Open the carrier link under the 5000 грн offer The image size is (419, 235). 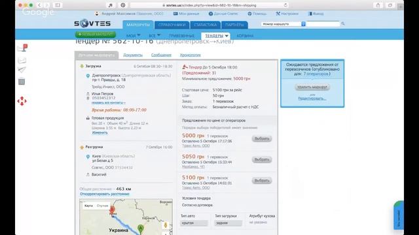(x=196, y=146)
